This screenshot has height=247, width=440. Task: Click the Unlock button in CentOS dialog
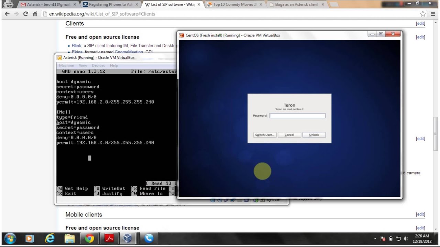314,135
